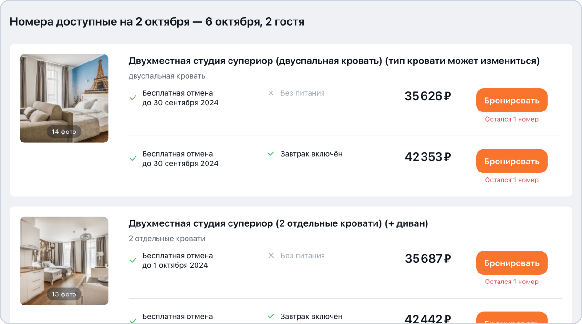Click 'Без питания' in the 35 687 ₽ row

[302, 255]
